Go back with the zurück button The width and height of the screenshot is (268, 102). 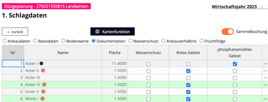[15, 32]
